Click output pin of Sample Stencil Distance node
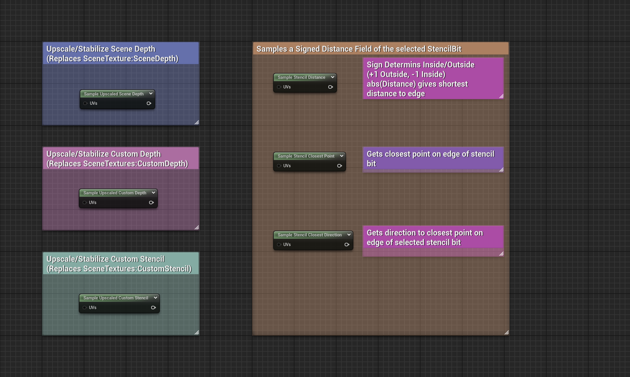Viewport: 630px width, 377px height. coord(330,87)
